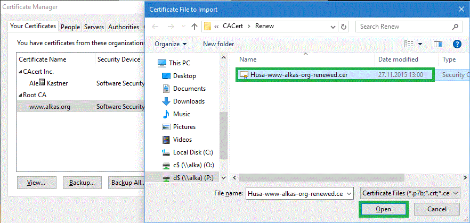
Task: Click the refresh icon beside address bar
Action: click(x=344, y=26)
